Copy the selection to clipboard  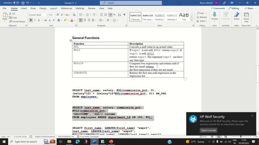click(13, 17)
